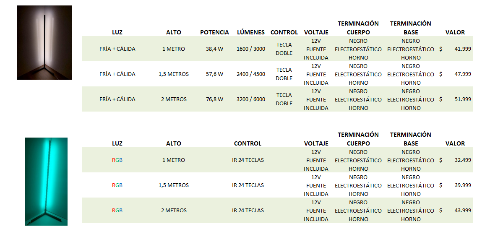Select the $41.999 price cell
503x229 pixels.
[455, 49]
